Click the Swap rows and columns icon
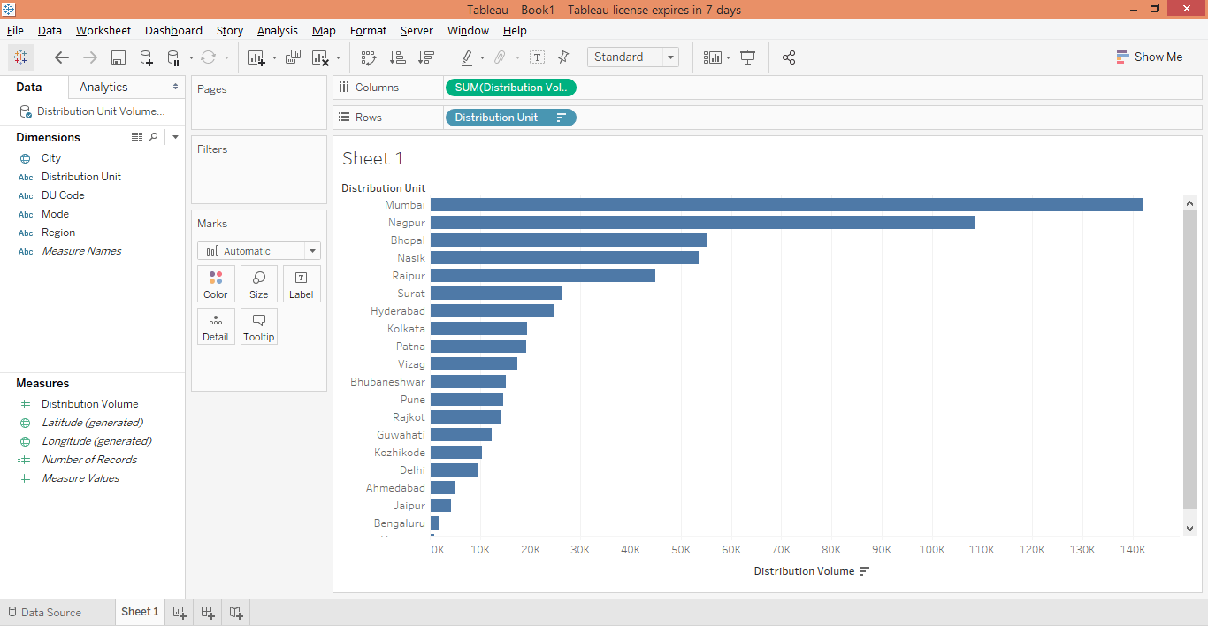The height and width of the screenshot is (626, 1208). pos(369,57)
